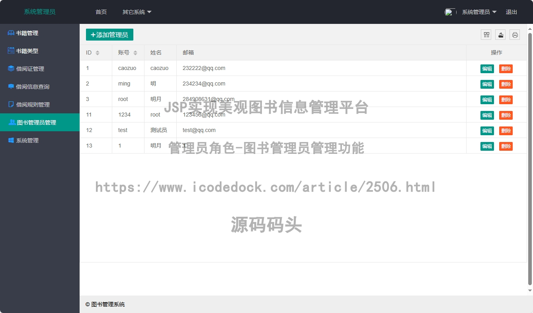Click the 图书管理系统 footer text
This screenshot has height=313, width=533.
[105, 304]
